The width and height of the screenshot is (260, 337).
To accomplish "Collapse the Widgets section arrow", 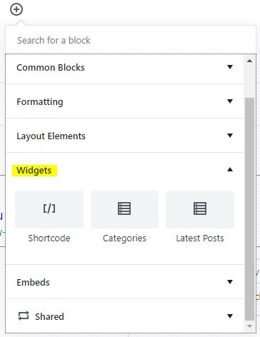I will 230,170.
